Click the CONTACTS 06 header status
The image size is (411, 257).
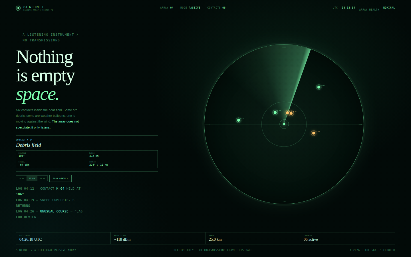[x=216, y=8]
